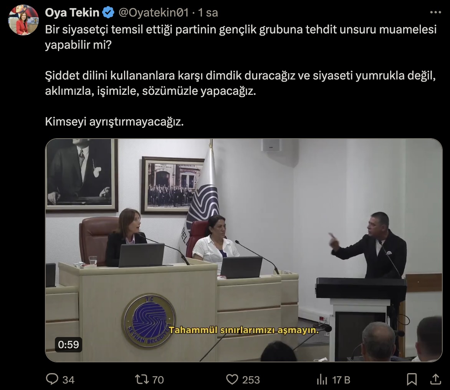The height and width of the screenshot is (390, 450).
Task: Click the 0:59 video duration badge
Action: click(68, 344)
